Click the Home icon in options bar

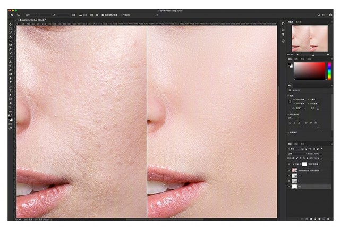[x=11, y=15]
